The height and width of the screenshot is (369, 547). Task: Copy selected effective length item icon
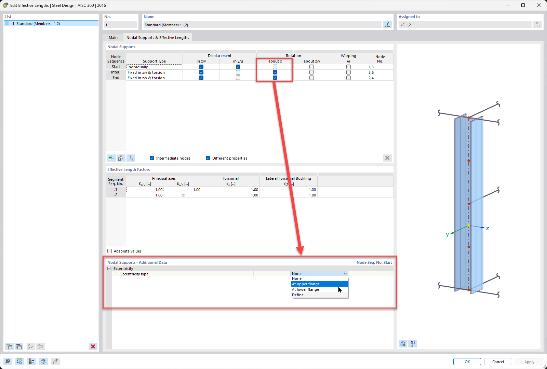19,346
